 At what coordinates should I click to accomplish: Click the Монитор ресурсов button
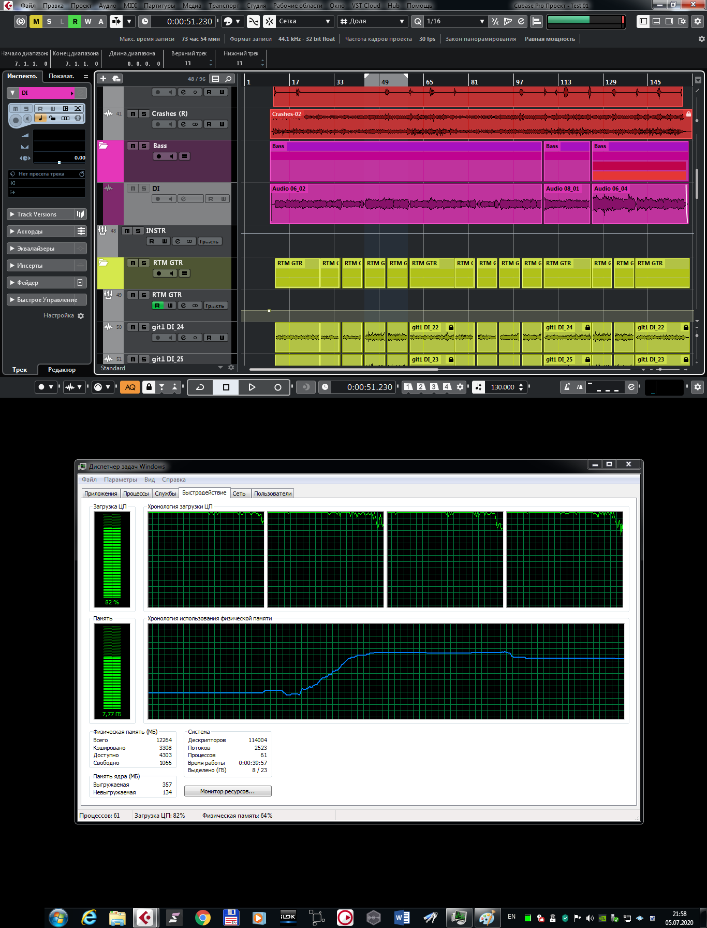pos(228,791)
